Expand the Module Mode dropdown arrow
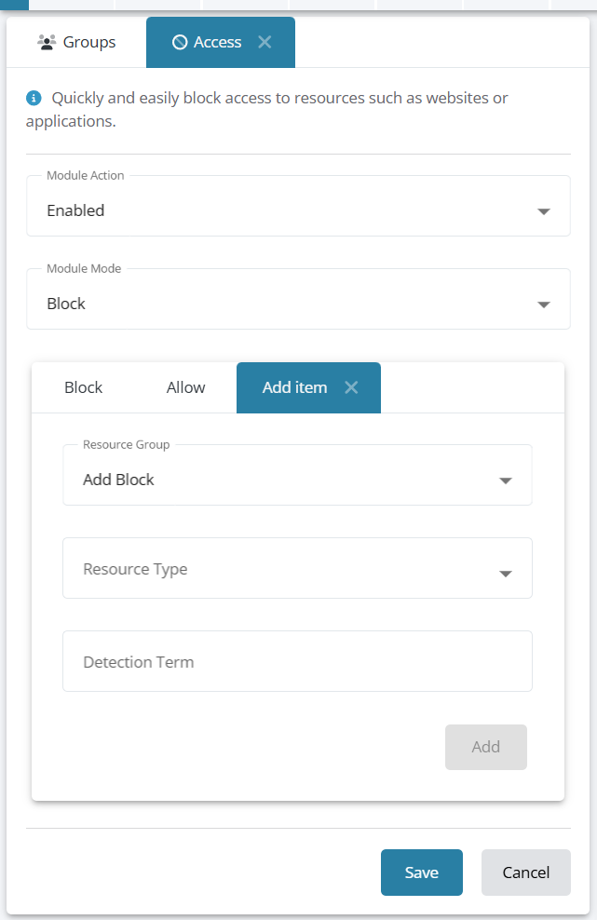The width and height of the screenshot is (597, 920). coord(544,304)
